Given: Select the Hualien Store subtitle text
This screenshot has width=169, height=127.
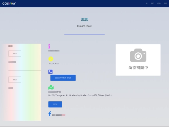Looking at the screenshot, I should (x=84, y=26).
